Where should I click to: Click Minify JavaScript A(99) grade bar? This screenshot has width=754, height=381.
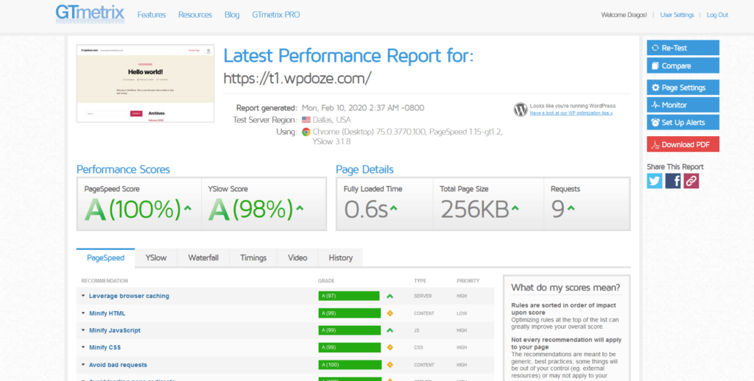[349, 330]
